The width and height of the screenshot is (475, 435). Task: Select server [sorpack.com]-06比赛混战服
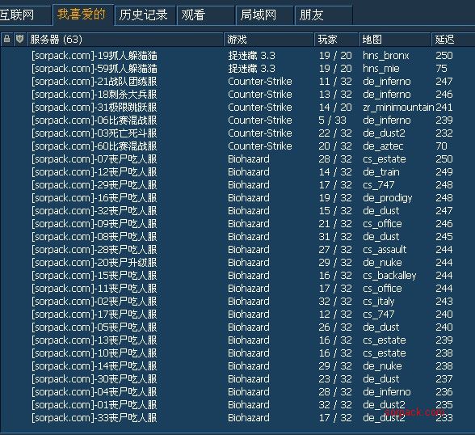(95, 120)
